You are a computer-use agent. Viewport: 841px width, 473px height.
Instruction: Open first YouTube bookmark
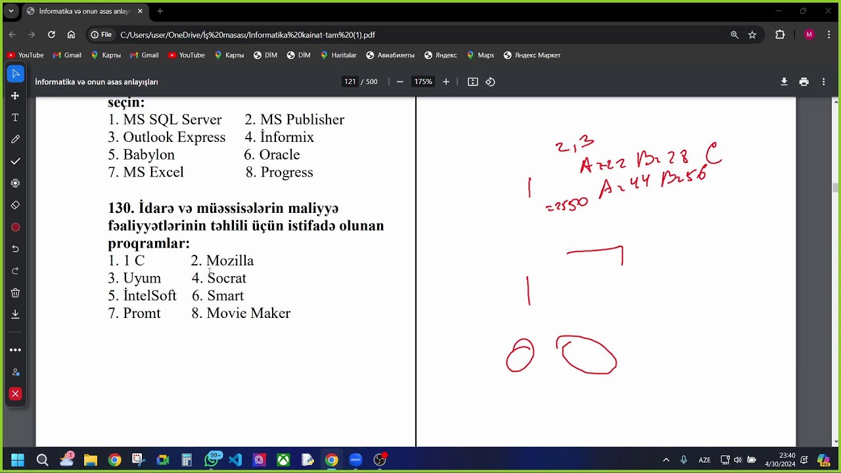pyautogui.click(x=26, y=55)
